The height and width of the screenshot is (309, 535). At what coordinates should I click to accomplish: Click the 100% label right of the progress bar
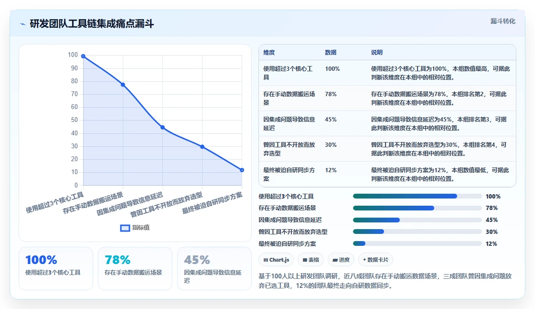[x=493, y=196]
